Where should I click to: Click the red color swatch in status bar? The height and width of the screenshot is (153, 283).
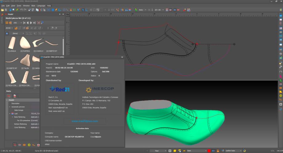209,151
